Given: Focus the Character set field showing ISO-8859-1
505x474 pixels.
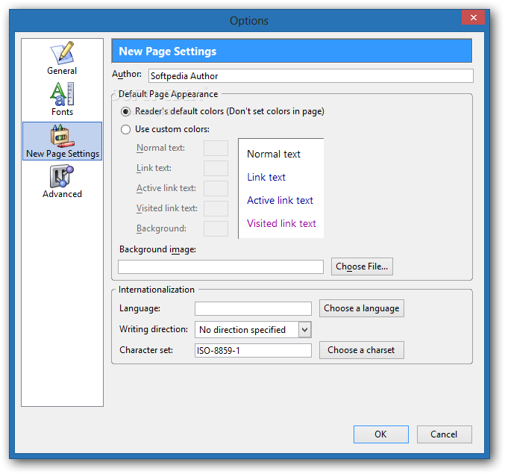Looking at the screenshot, I should 253,350.
